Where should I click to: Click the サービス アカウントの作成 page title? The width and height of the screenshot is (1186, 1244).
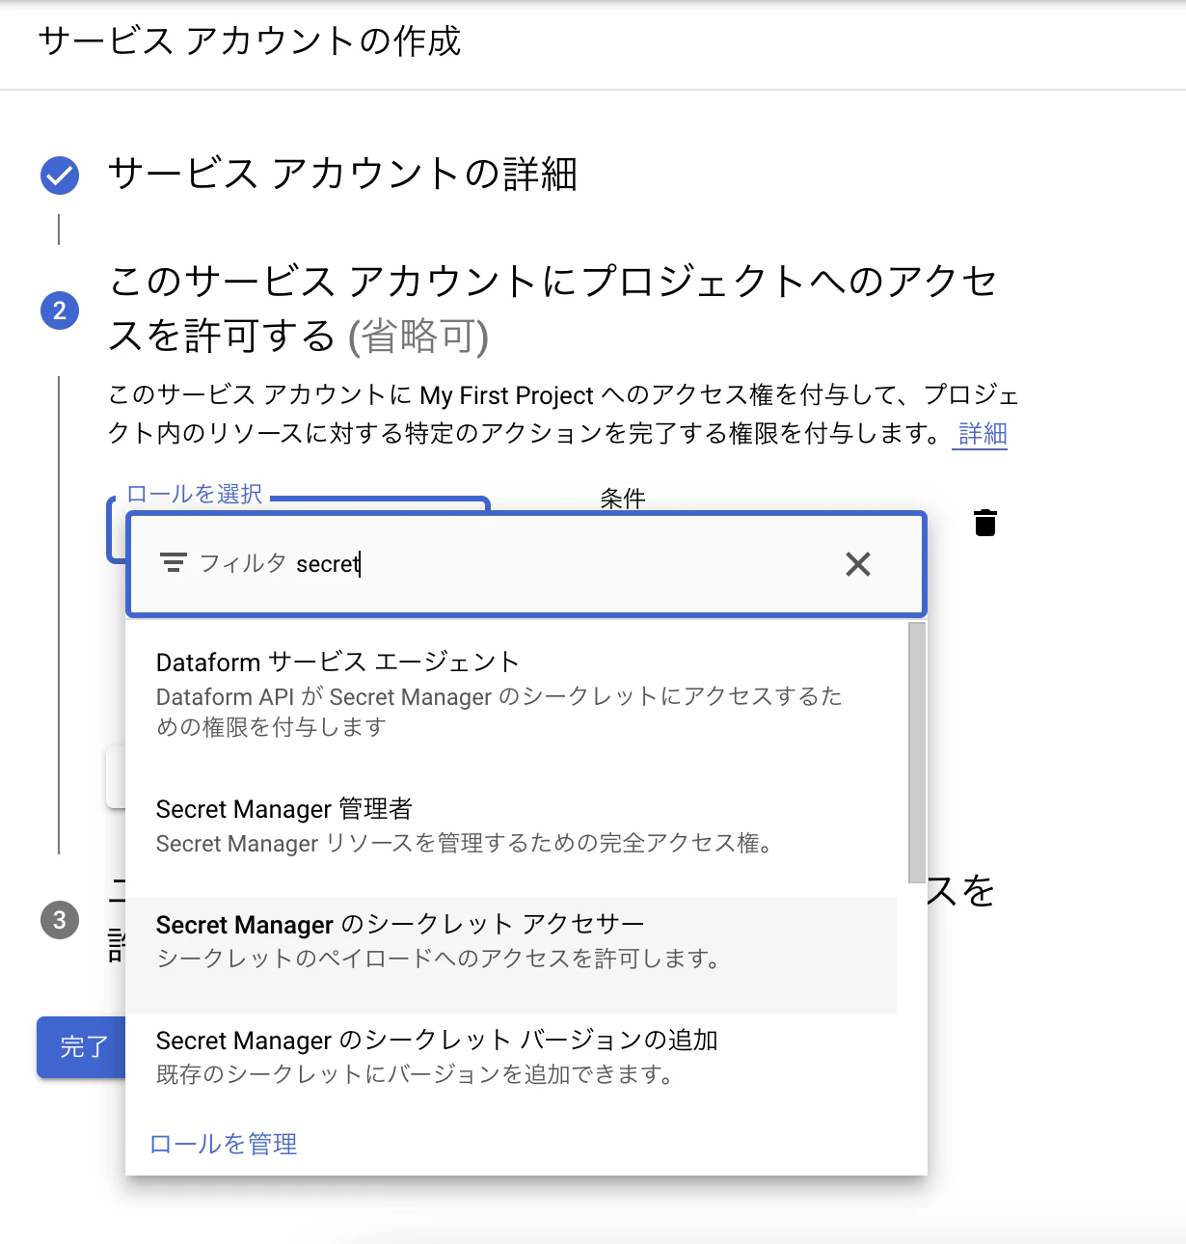250,41
